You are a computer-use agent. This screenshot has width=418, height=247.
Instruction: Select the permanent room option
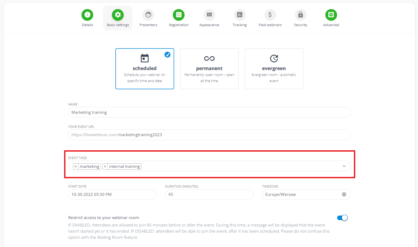click(x=209, y=68)
